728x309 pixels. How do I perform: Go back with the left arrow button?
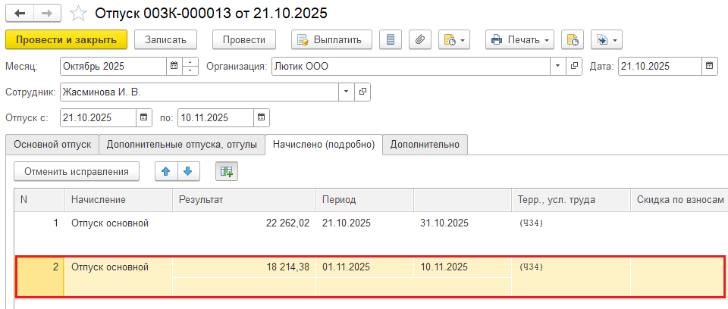click(20, 14)
